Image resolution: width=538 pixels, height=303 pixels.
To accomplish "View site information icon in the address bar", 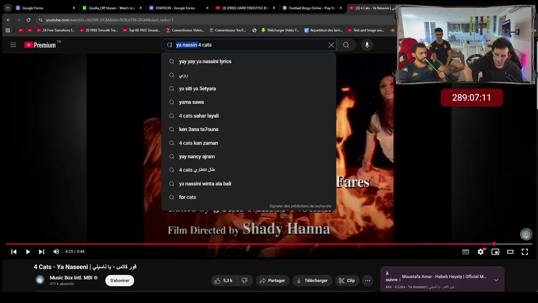I will [x=40, y=20].
